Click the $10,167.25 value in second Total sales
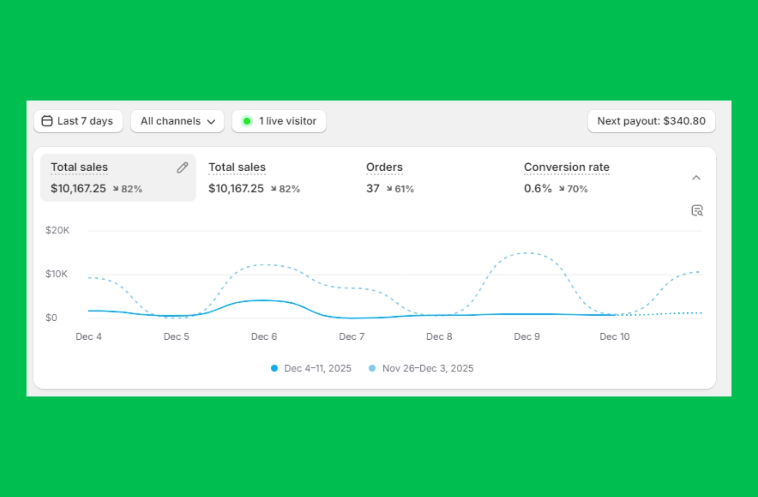This screenshot has width=758, height=497. point(236,189)
